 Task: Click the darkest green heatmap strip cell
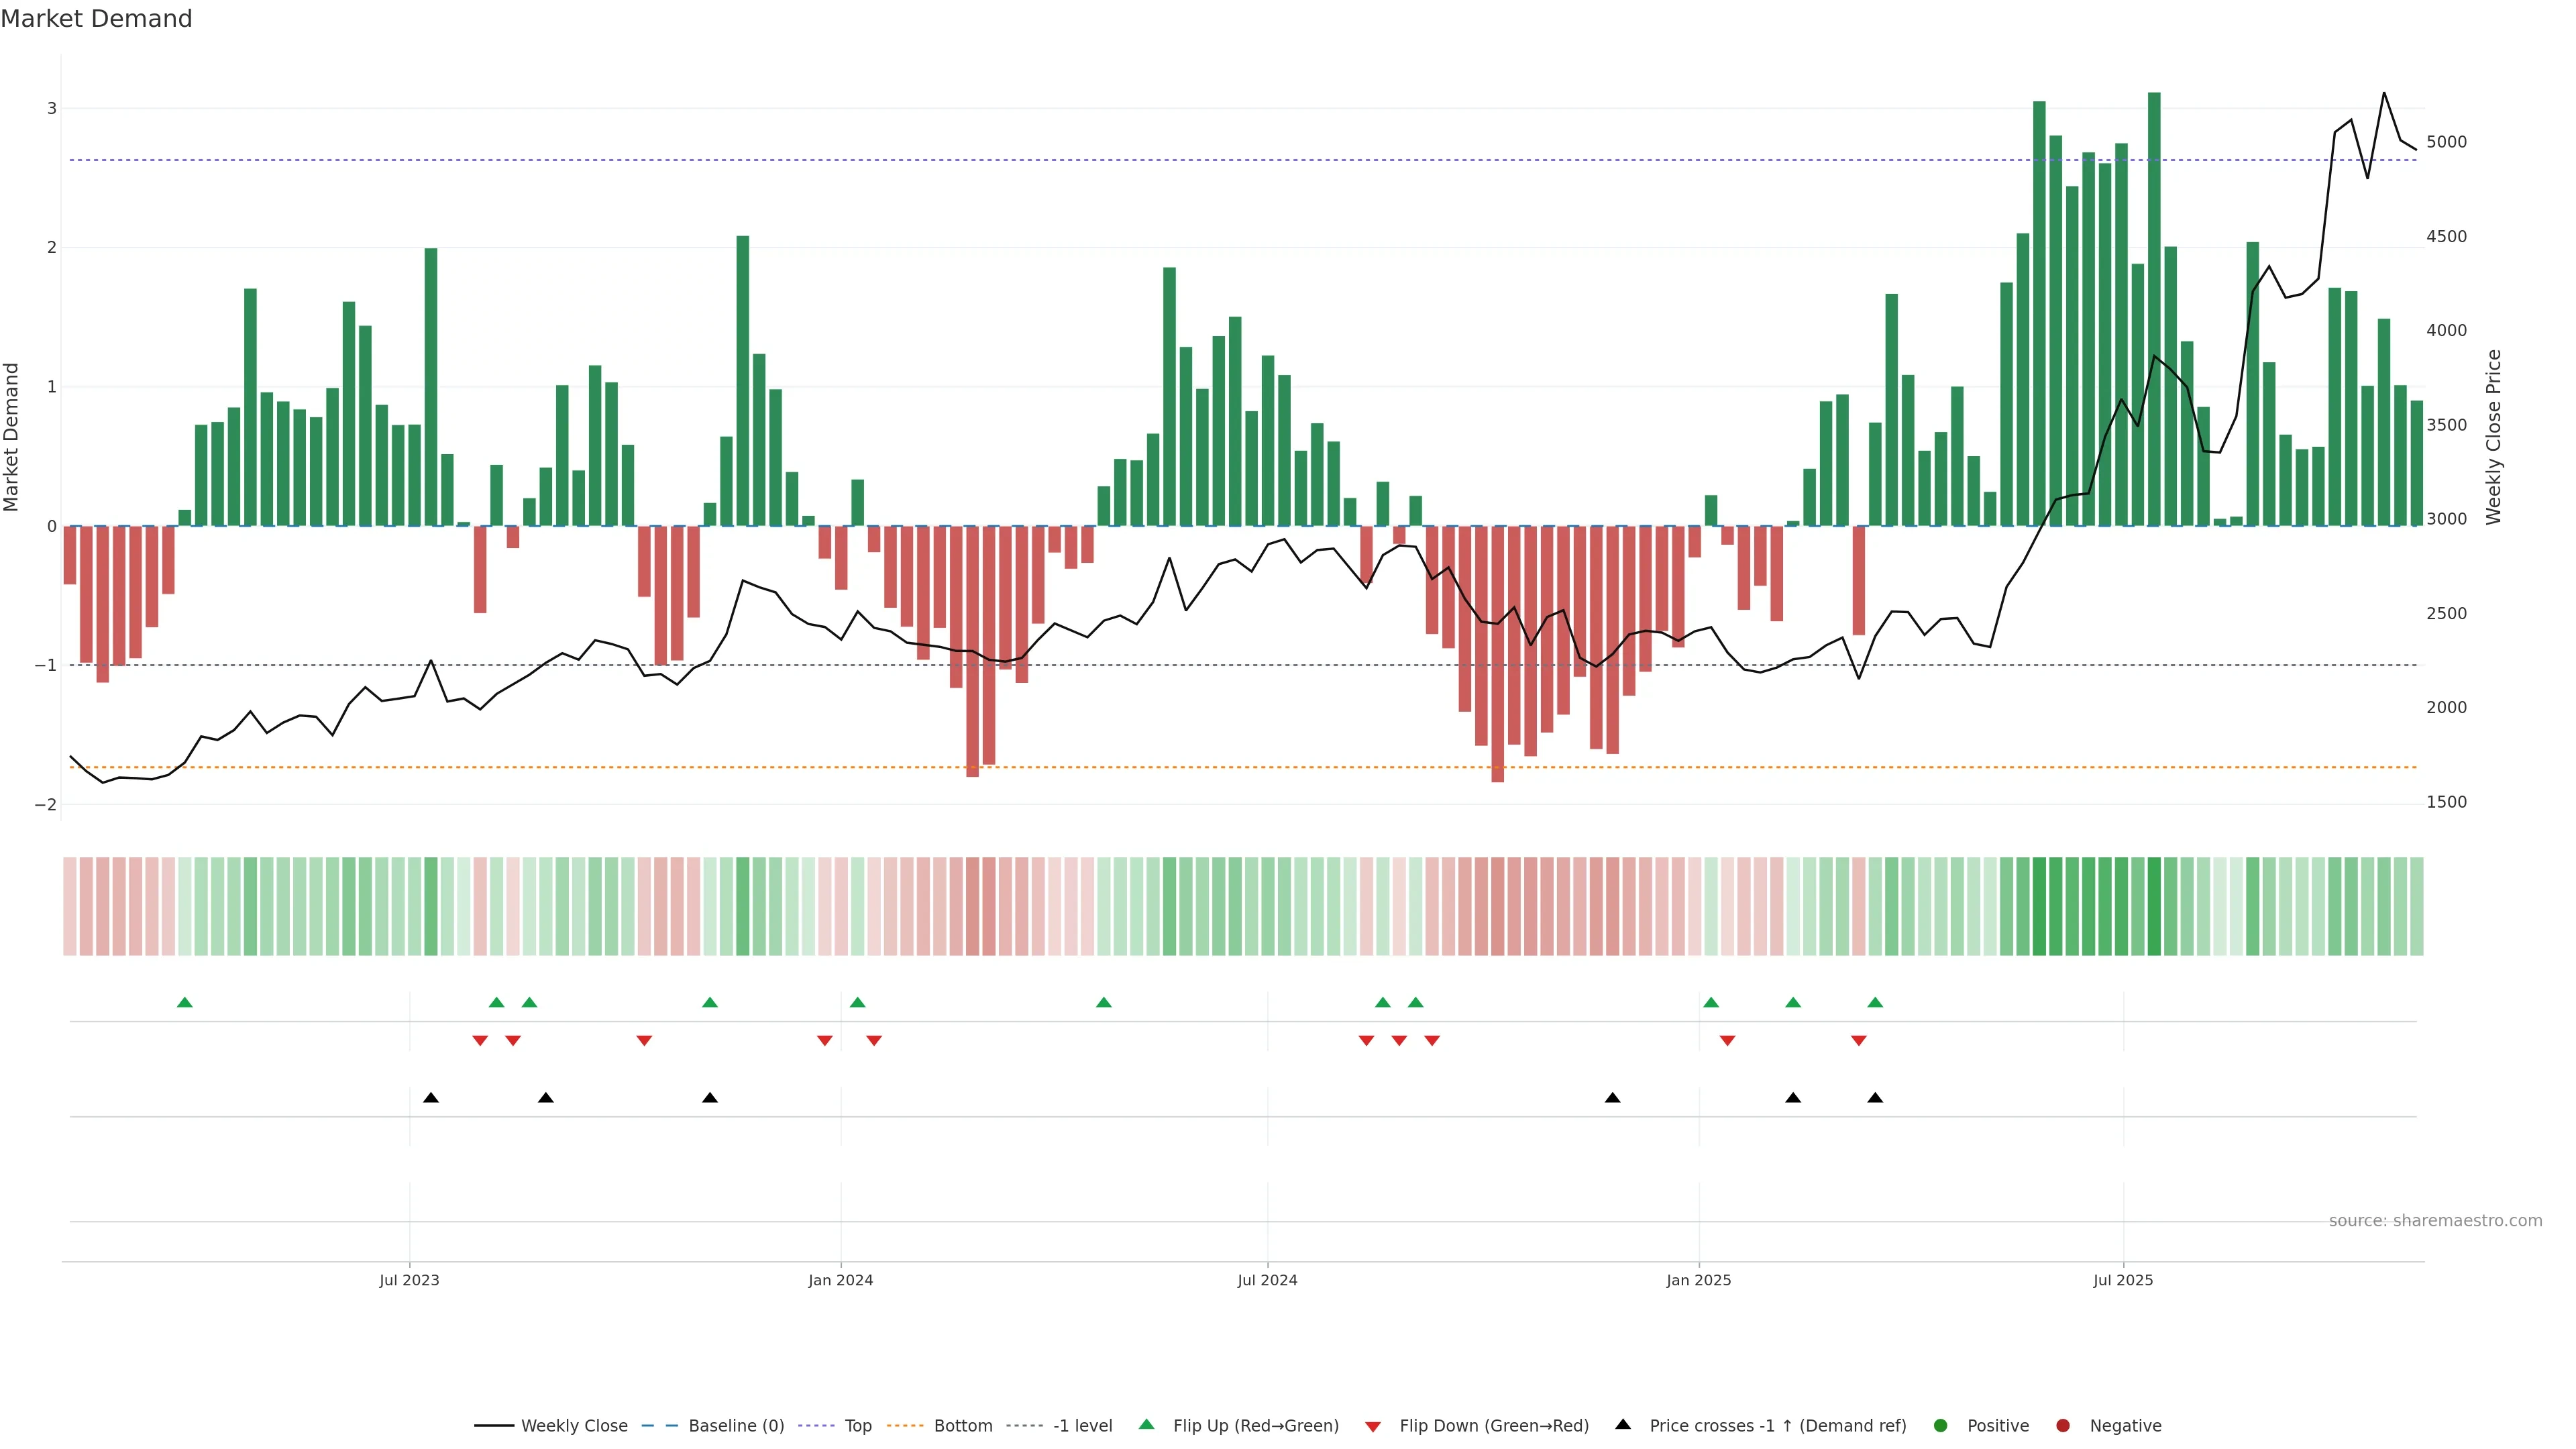coord(2154,906)
